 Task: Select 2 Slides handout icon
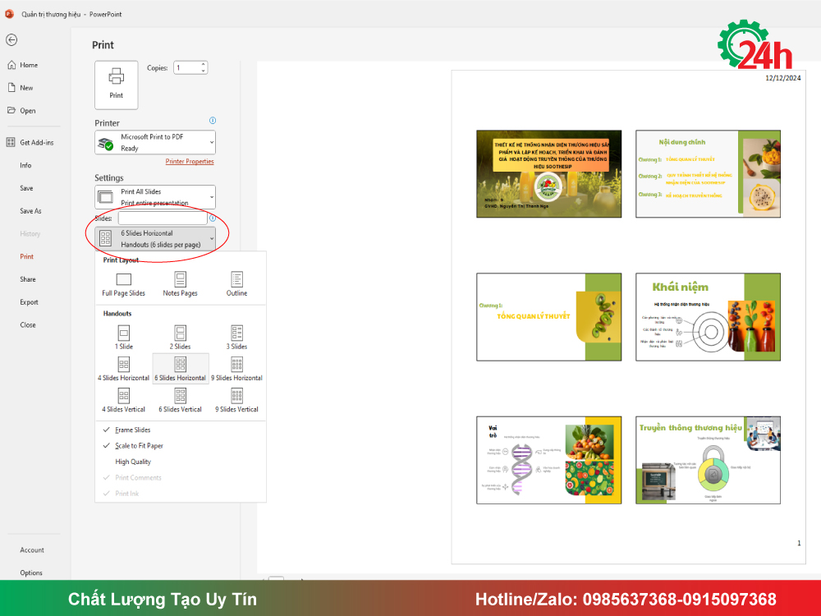(180, 333)
